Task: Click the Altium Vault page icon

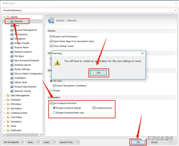Action: pos(12,82)
